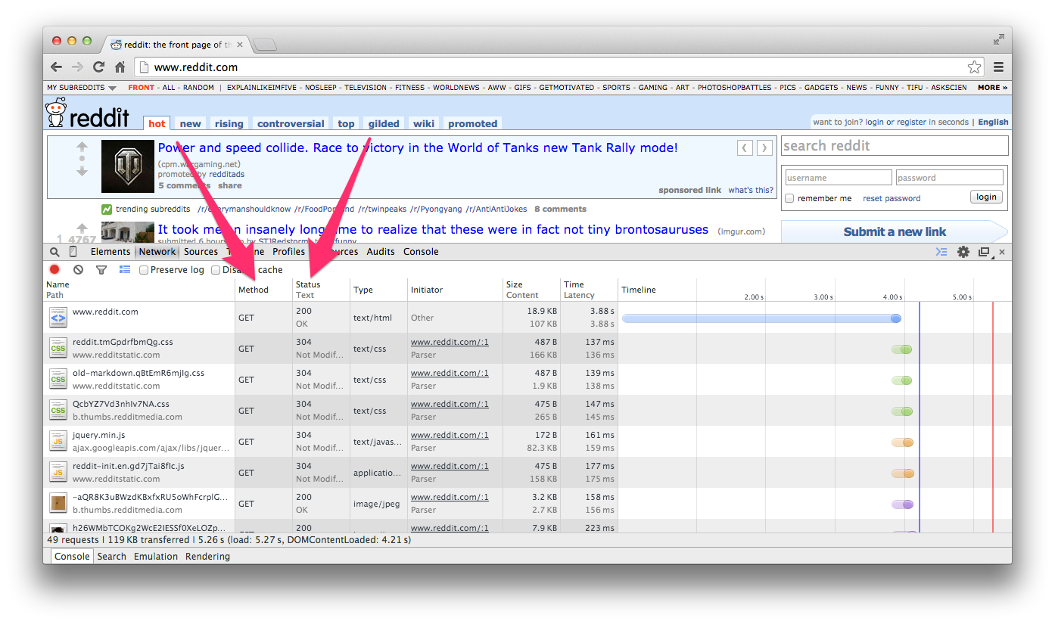Screen dimensions: 1055x624
Task: Open DevTools settings gear
Action: (x=963, y=252)
